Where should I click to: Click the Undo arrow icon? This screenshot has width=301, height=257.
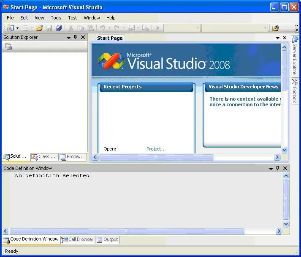[x=102, y=28]
